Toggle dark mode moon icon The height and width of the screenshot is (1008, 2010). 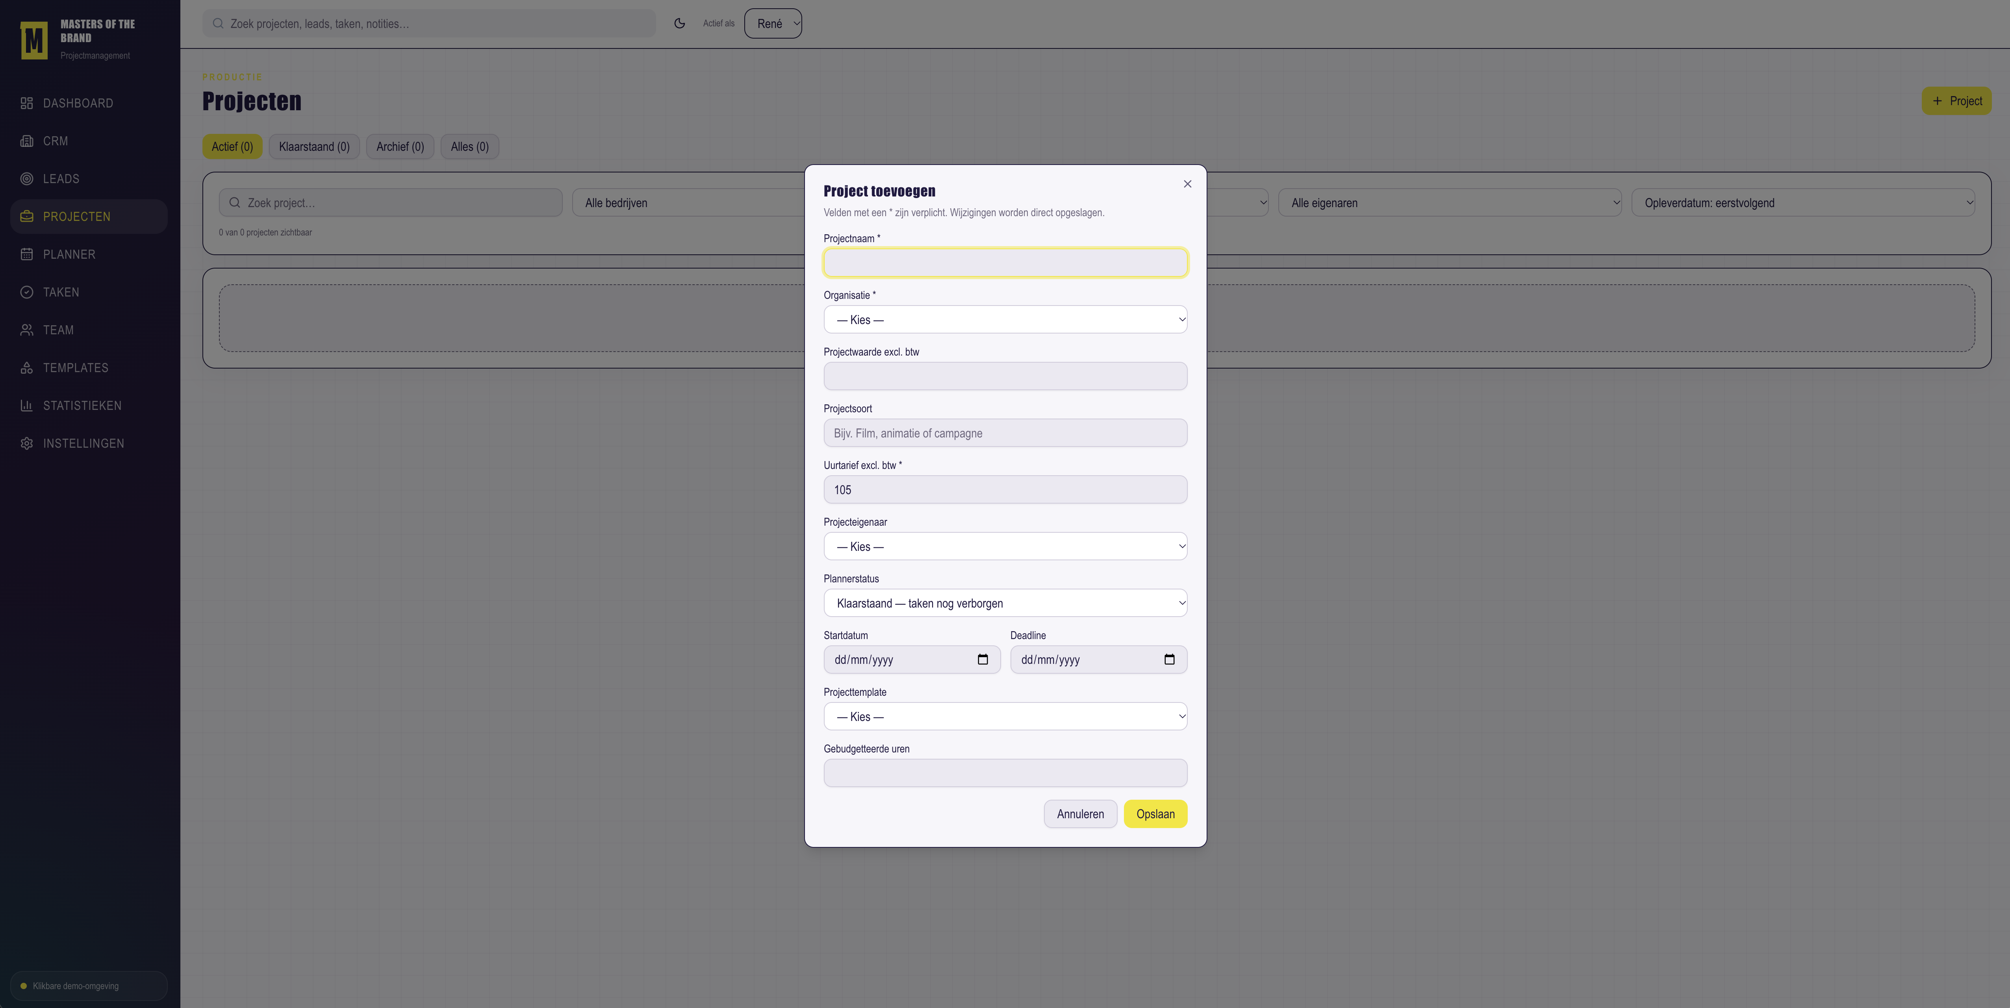[x=680, y=23]
